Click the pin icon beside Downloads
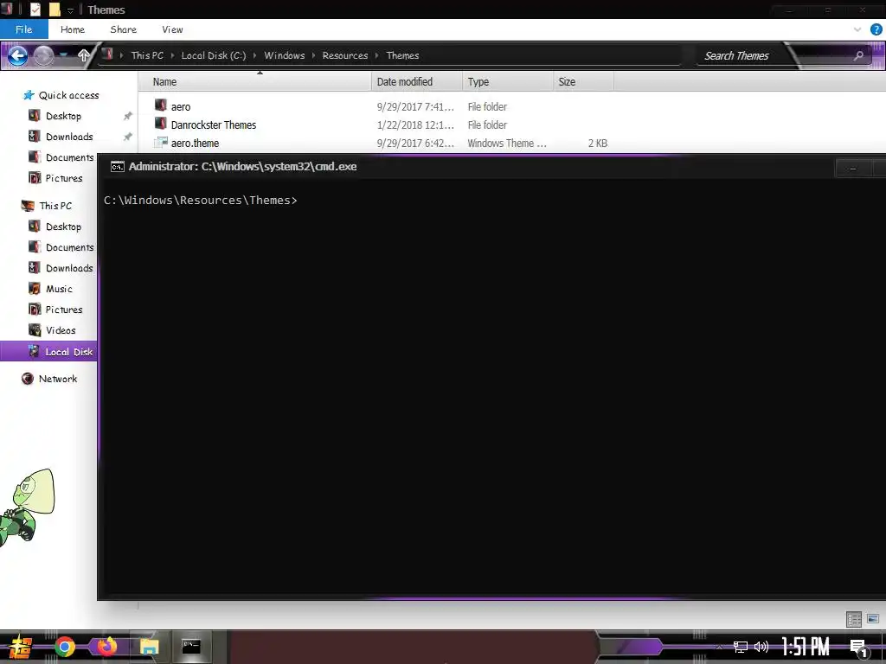The image size is (886, 664). [x=128, y=137]
